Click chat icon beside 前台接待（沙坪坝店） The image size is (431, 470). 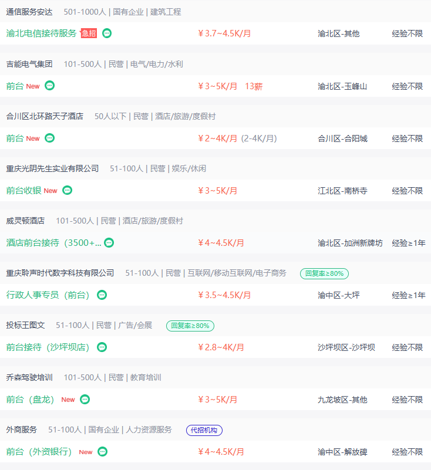(102, 347)
